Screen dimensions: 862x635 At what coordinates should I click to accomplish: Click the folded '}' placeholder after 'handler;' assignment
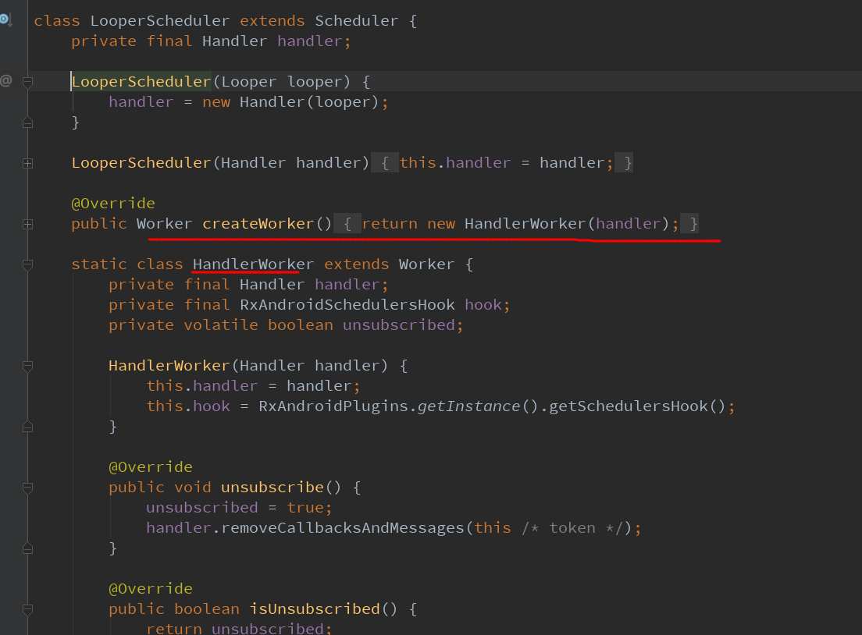[x=624, y=162]
